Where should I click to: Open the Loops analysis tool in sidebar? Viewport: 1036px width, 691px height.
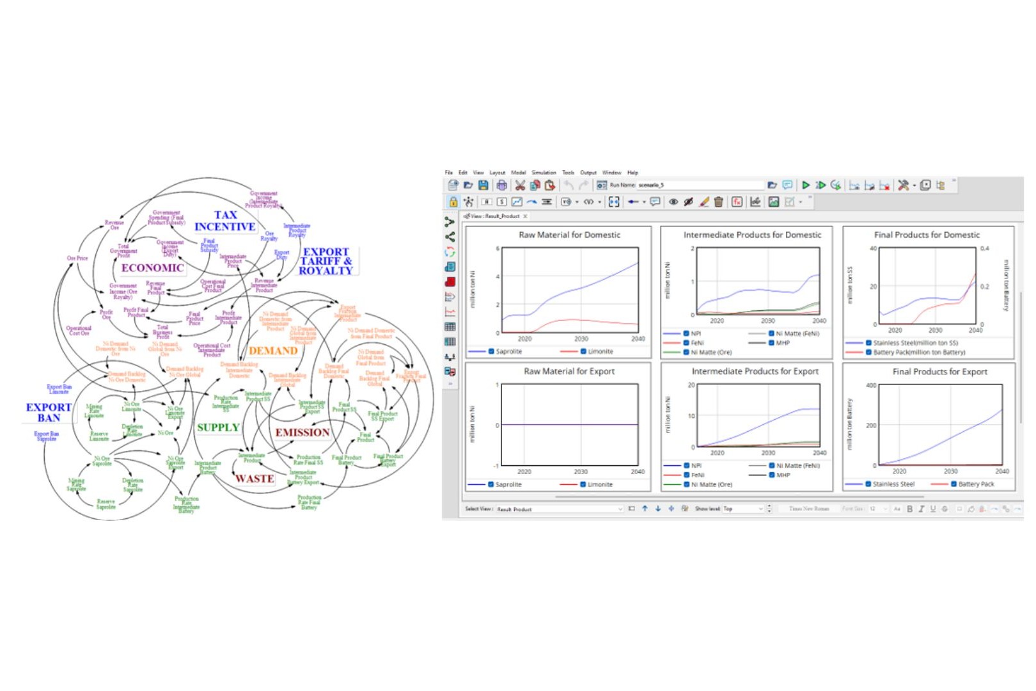pos(450,252)
